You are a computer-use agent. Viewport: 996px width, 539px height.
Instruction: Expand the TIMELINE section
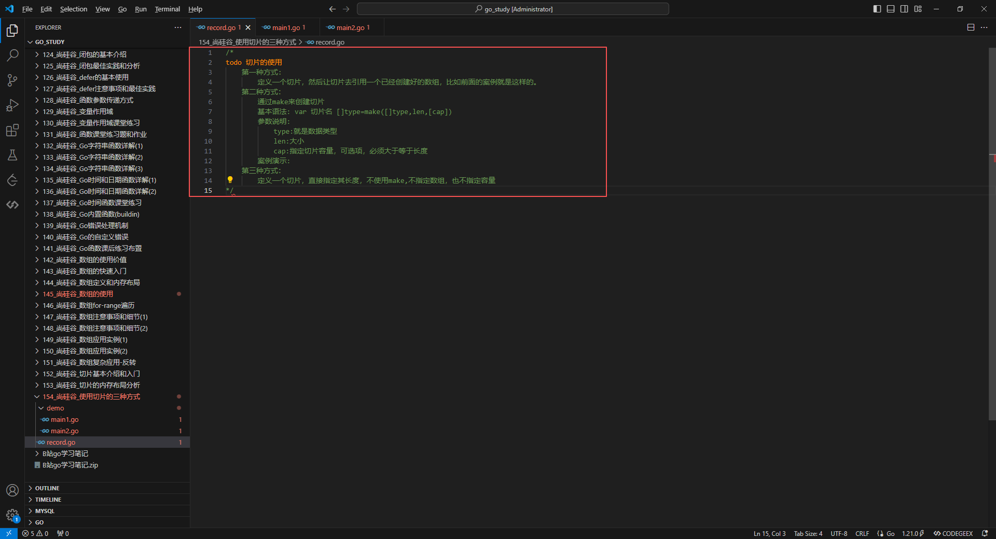pyautogui.click(x=107, y=500)
